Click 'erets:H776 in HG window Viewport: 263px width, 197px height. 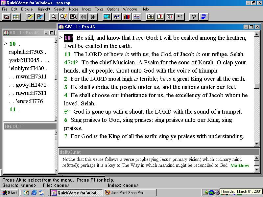tap(29, 101)
